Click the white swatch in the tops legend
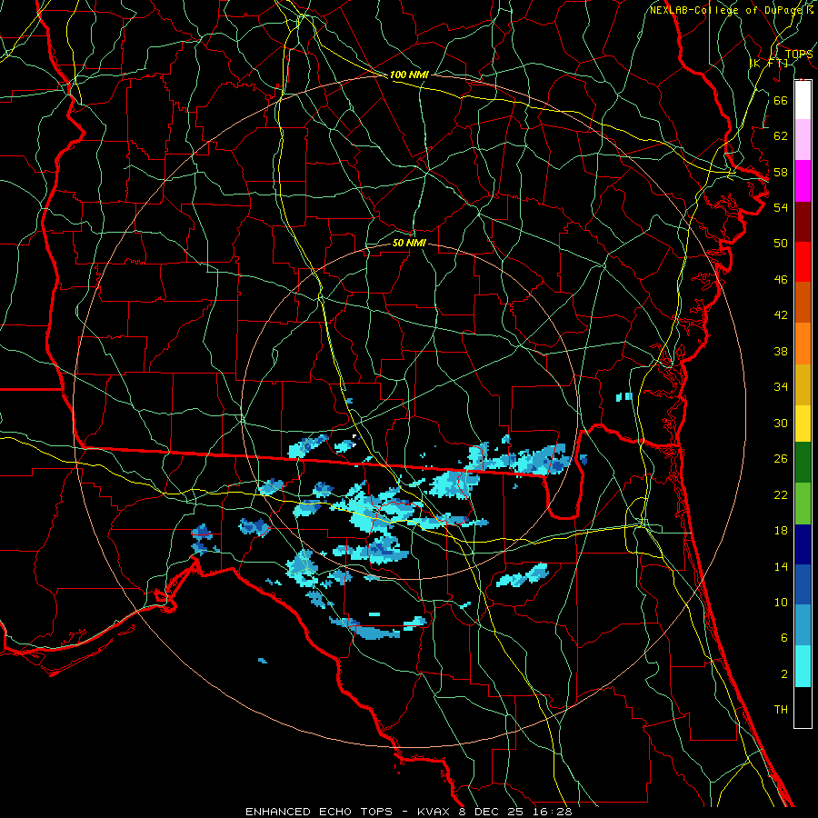The width and height of the screenshot is (818, 818). point(803,100)
